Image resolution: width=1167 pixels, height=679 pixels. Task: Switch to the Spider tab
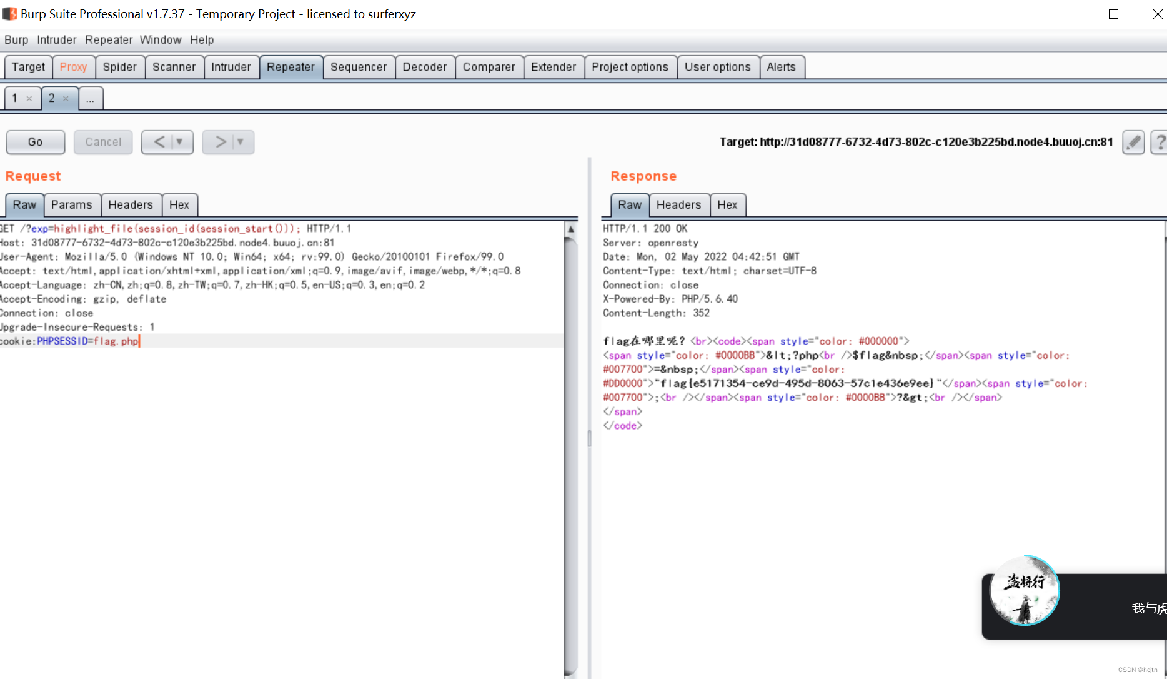(119, 67)
